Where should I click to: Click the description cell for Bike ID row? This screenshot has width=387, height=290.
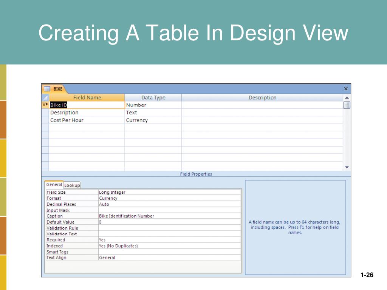tap(262, 105)
